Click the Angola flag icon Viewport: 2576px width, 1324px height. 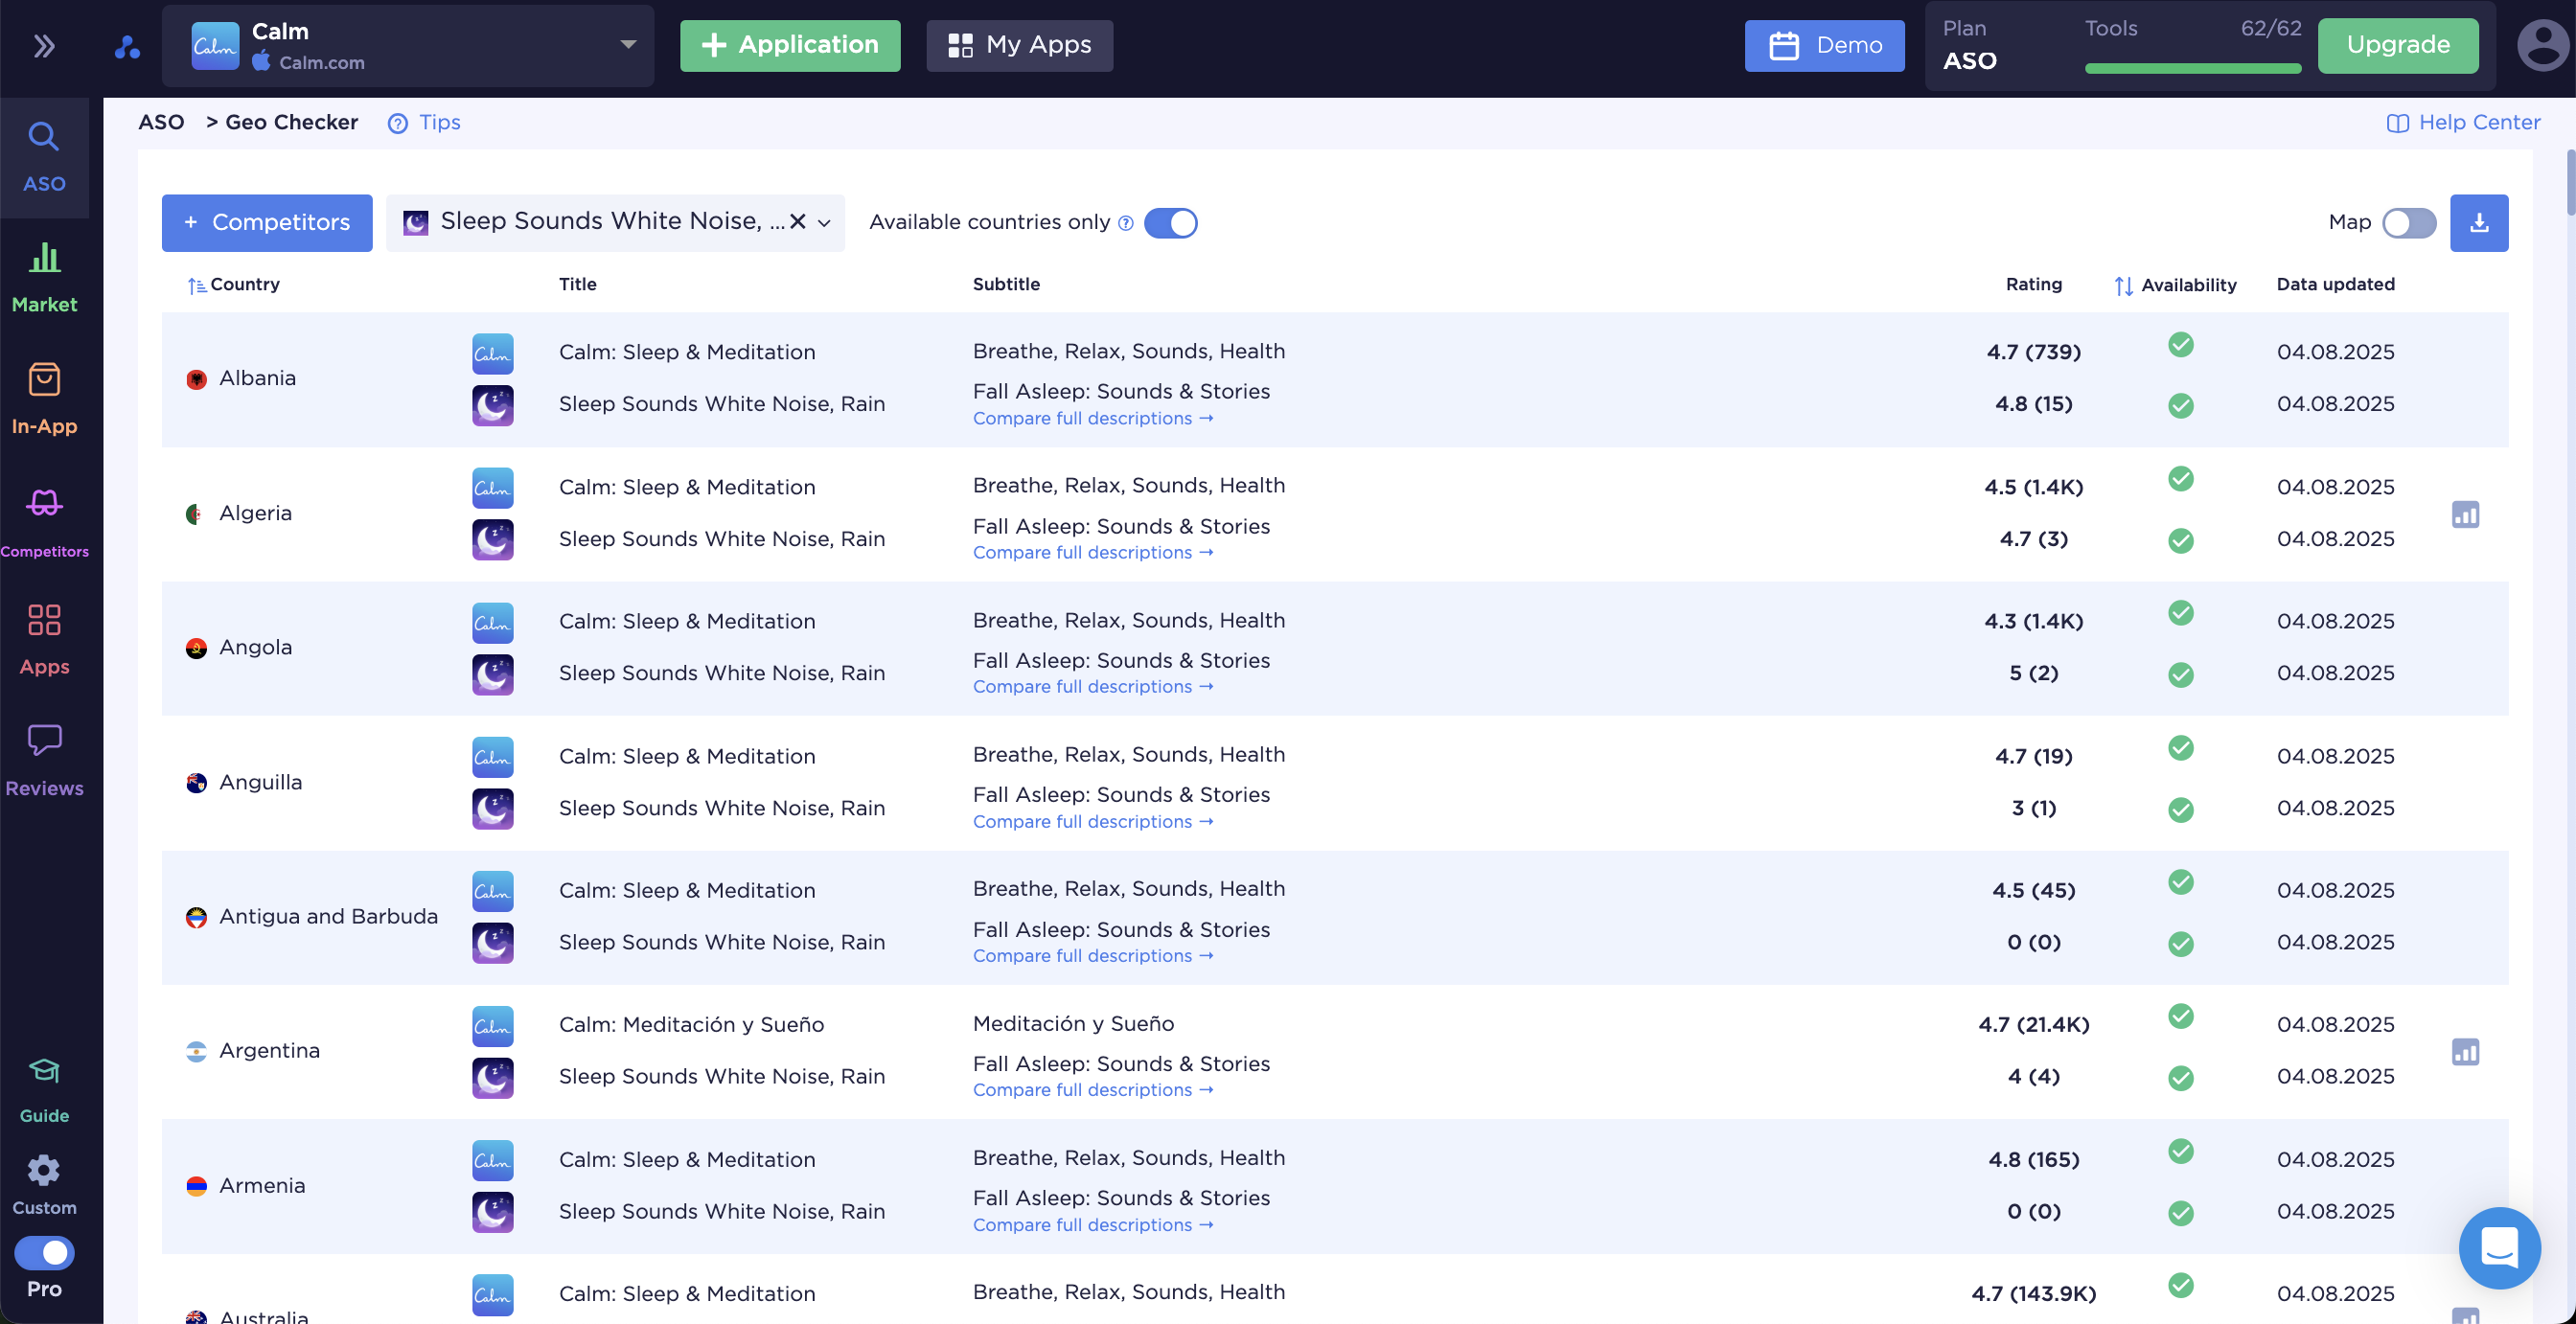(x=196, y=648)
